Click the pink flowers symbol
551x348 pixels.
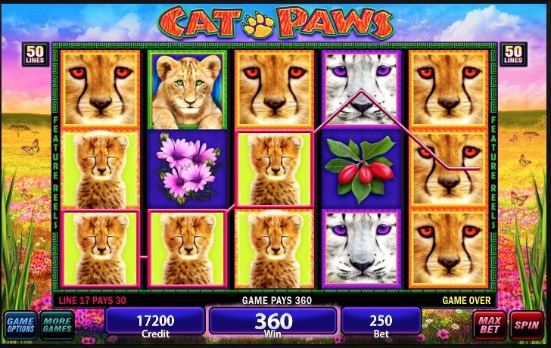[x=187, y=169]
